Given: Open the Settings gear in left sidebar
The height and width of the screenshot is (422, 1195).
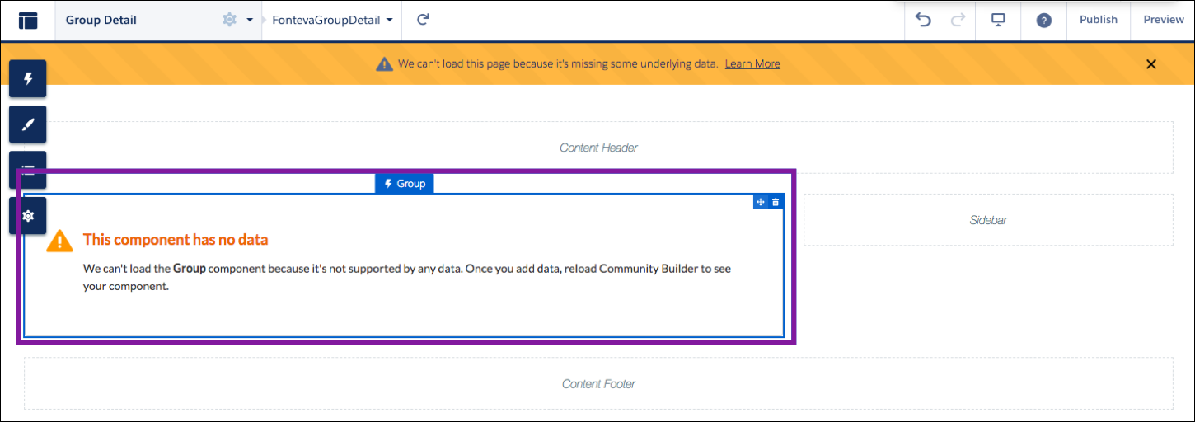Looking at the screenshot, I should 28,216.
